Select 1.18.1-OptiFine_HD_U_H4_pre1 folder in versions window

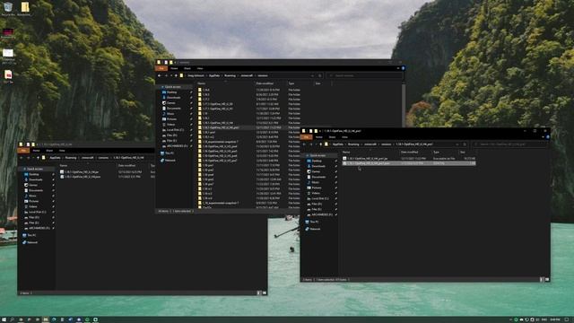pos(221,127)
